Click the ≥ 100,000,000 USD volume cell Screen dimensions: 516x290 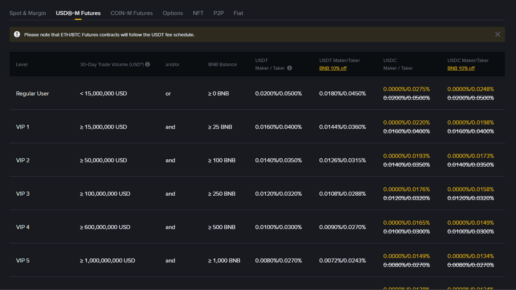pos(105,194)
